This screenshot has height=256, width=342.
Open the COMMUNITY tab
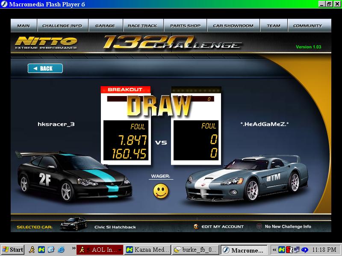tap(310, 26)
